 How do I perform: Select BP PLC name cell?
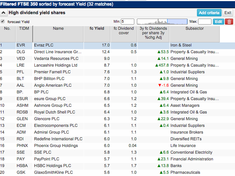[41, 92]
